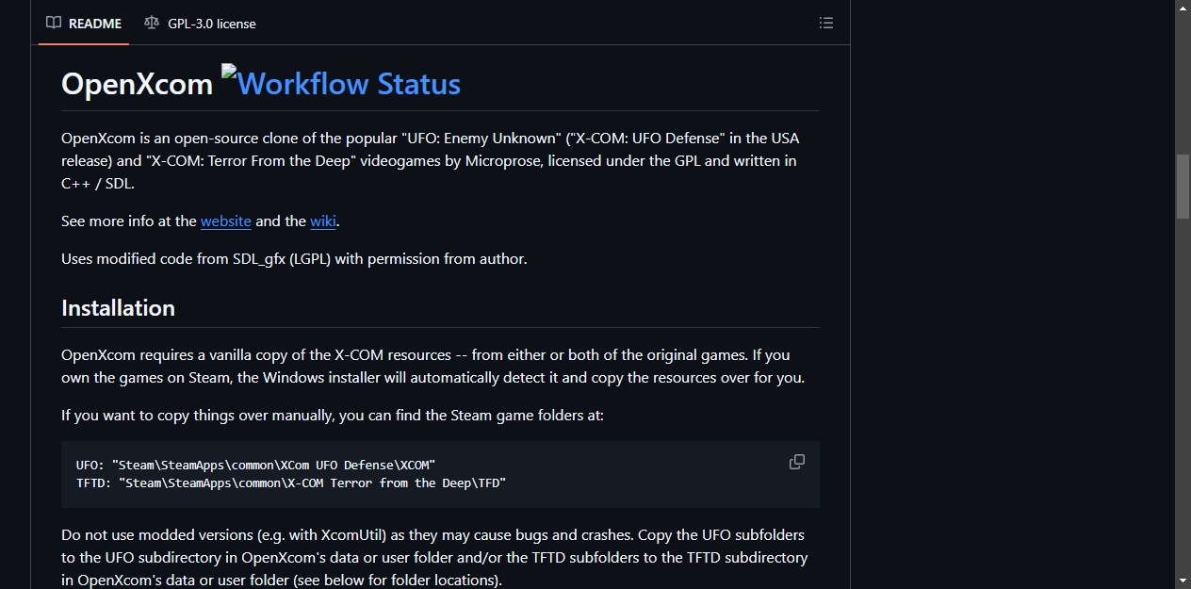Click the Installation section heading

coord(118,308)
